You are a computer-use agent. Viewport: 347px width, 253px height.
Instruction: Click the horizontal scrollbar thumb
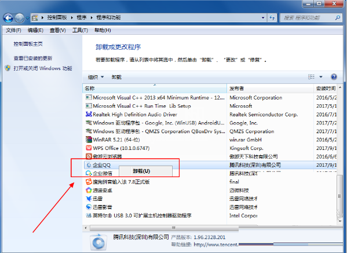coord(164,228)
